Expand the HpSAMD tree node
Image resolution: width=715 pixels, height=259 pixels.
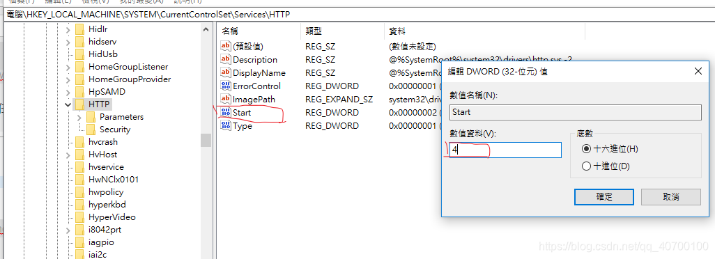point(68,92)
